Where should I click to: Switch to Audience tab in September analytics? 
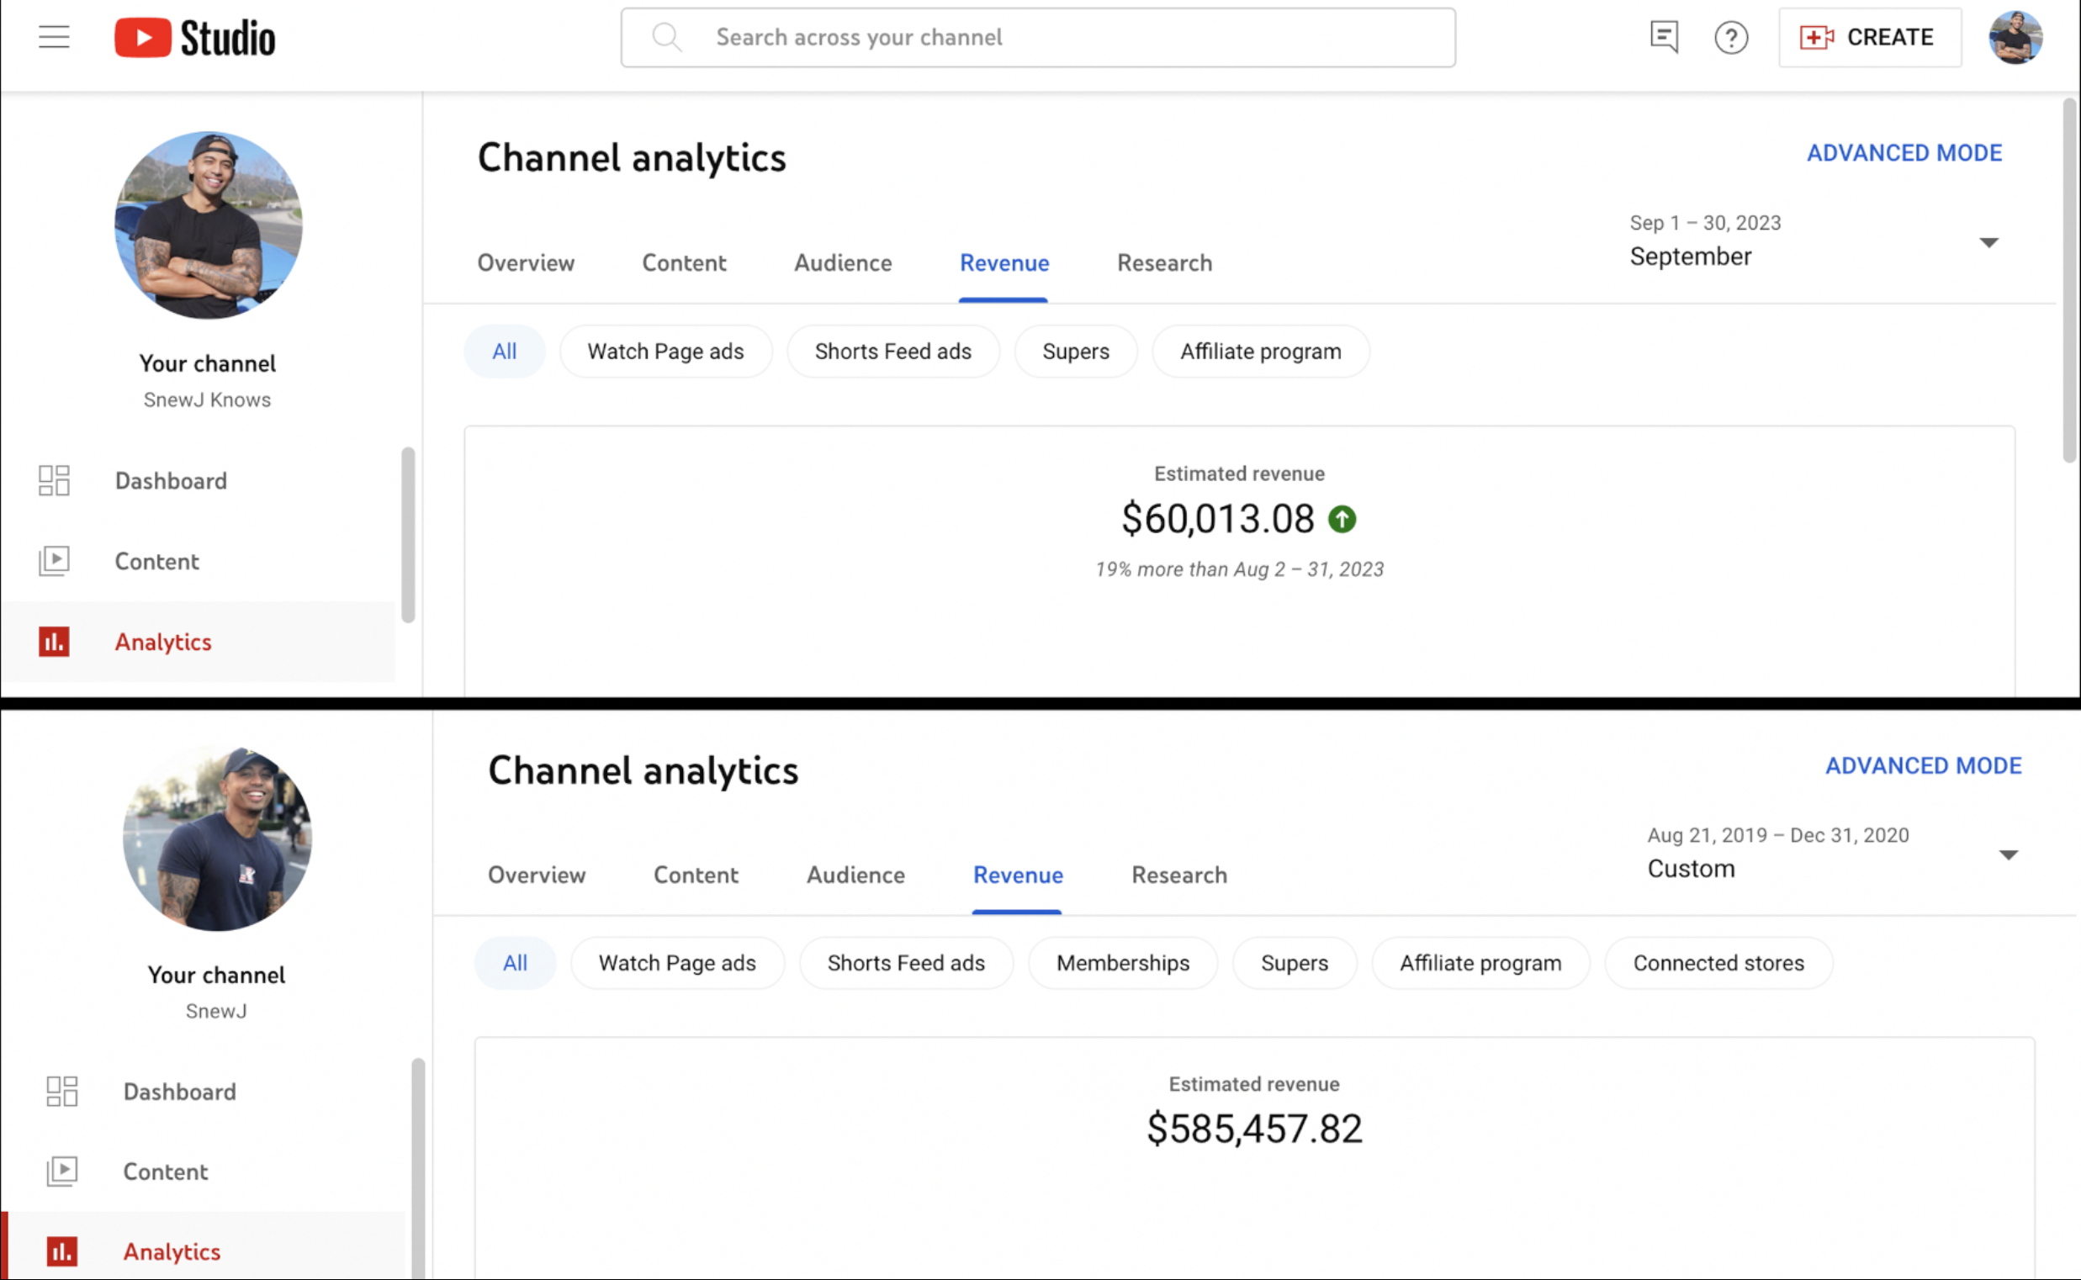(x=843, y=263)
